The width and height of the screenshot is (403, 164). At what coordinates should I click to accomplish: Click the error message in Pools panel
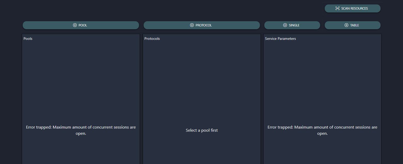pyautogui.click(x=81, y=130)
